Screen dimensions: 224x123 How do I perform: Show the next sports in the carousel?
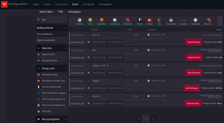click(x=220, y=21)
